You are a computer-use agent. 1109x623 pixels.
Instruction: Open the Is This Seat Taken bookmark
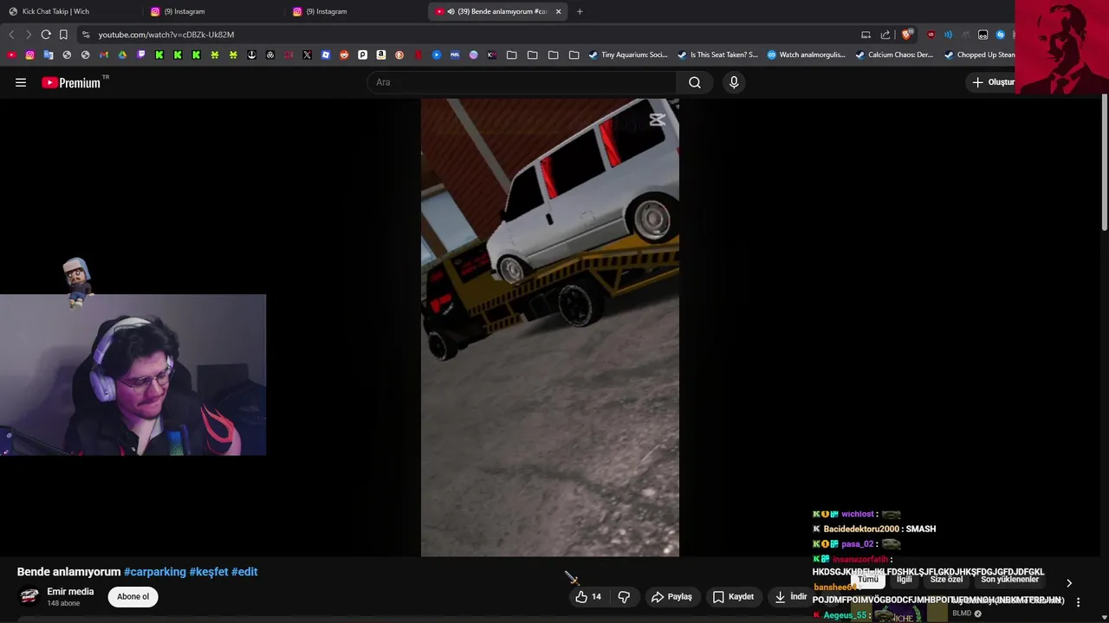click(x=718, y=55)
